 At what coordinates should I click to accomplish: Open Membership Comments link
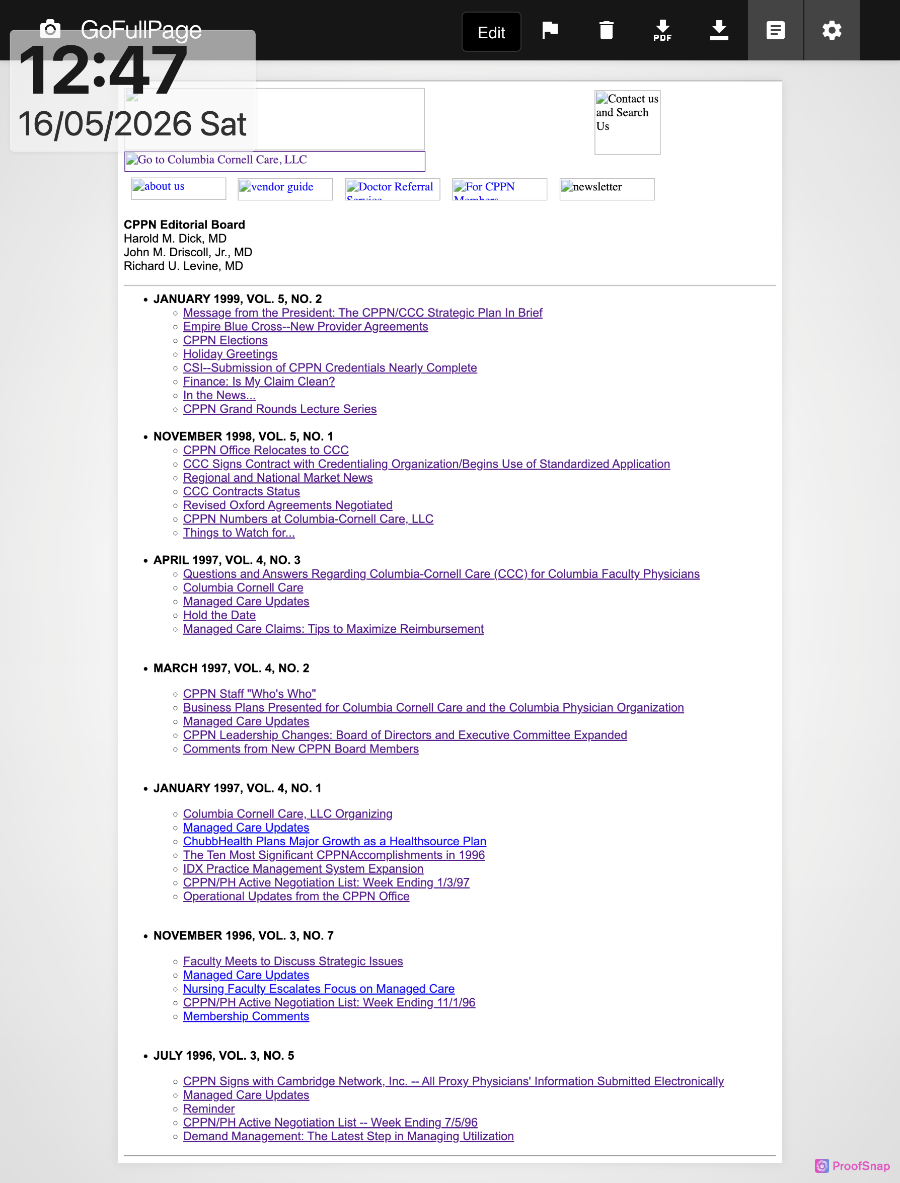[246, 1016]
